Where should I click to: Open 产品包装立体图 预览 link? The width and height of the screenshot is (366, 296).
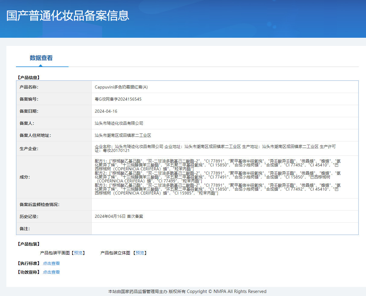(140, 253)
